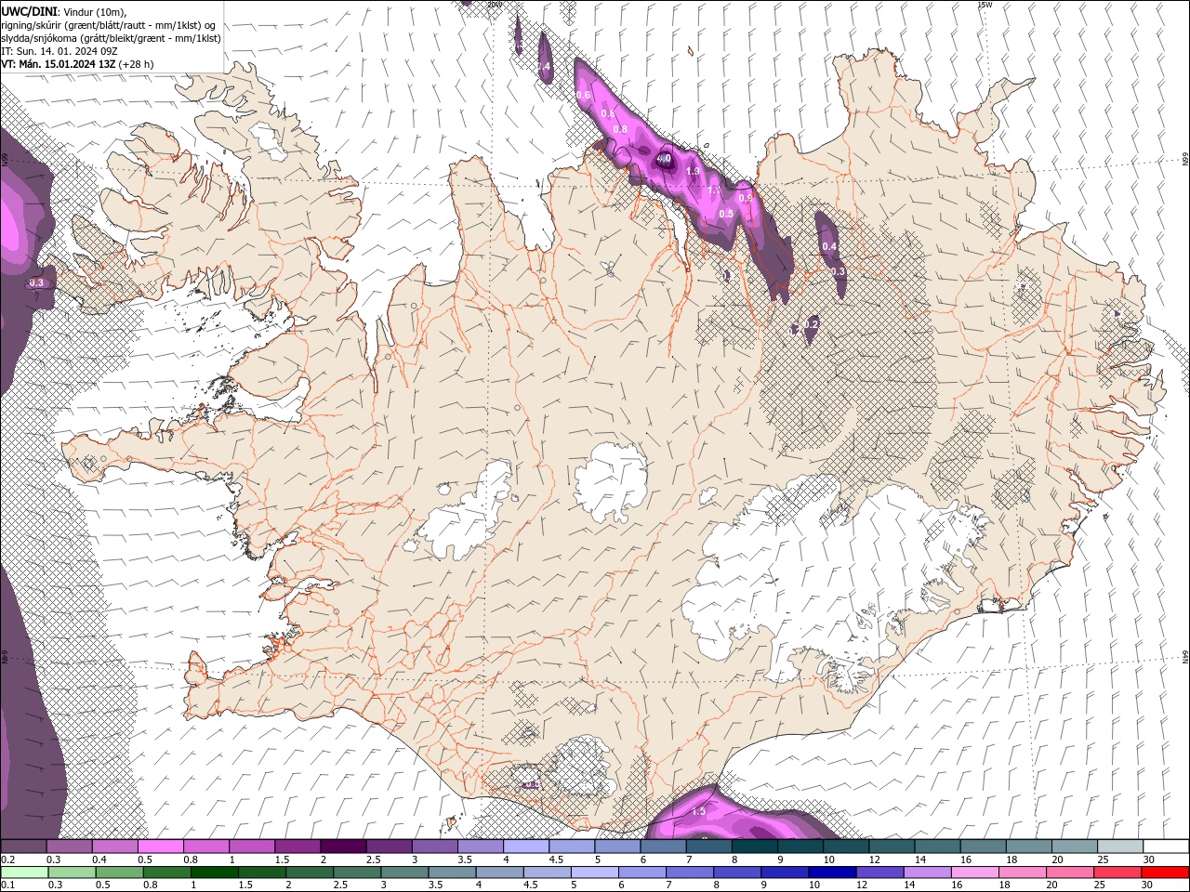Click the snow-scale swatch between 0.2 and 0.3
Image resolution: width=1190 pixels, height=892 pixels.
(x=24, y=846)
